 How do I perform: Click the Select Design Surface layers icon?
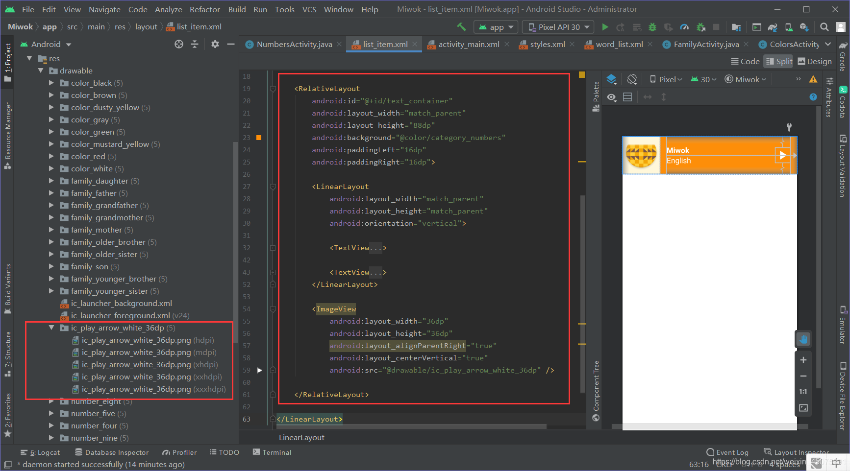(612, 79)
